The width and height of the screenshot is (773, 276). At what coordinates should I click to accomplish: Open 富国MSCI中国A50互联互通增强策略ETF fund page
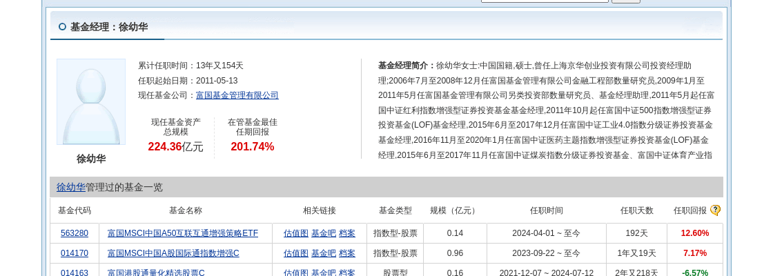pos(182,234)
